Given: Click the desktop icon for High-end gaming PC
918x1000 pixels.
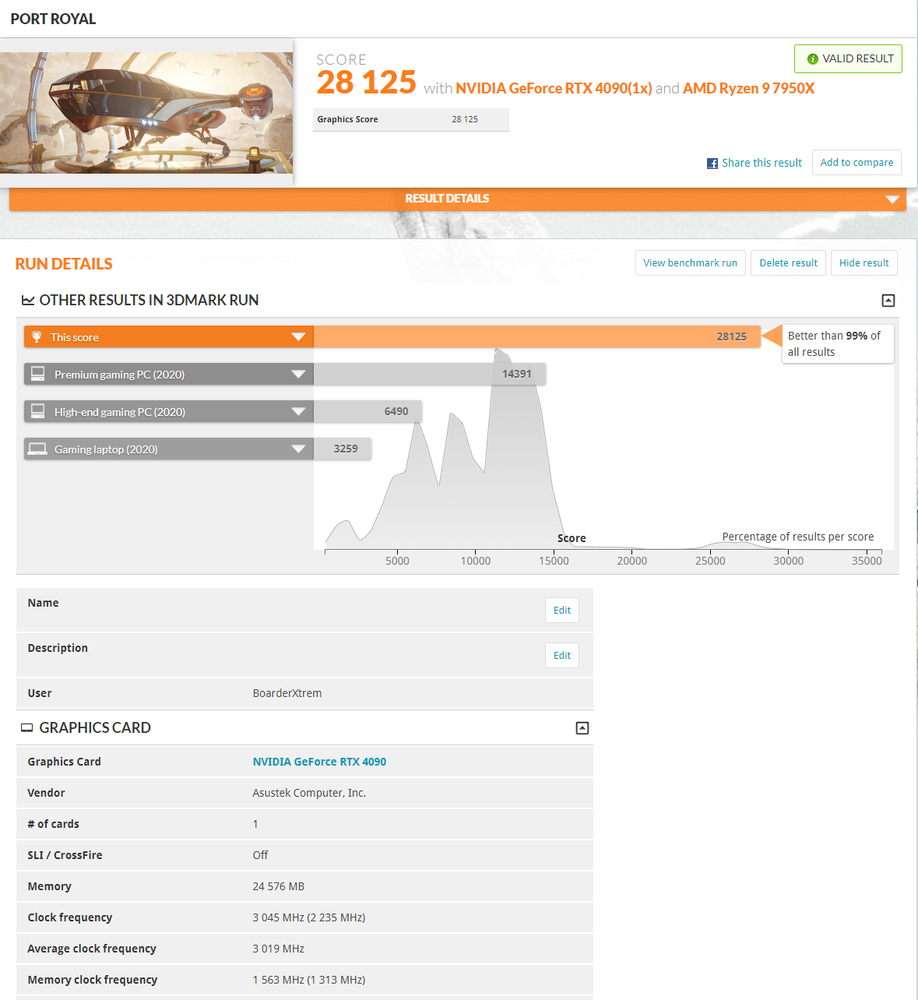Looking at the screenshot, I should click(37, 411).
